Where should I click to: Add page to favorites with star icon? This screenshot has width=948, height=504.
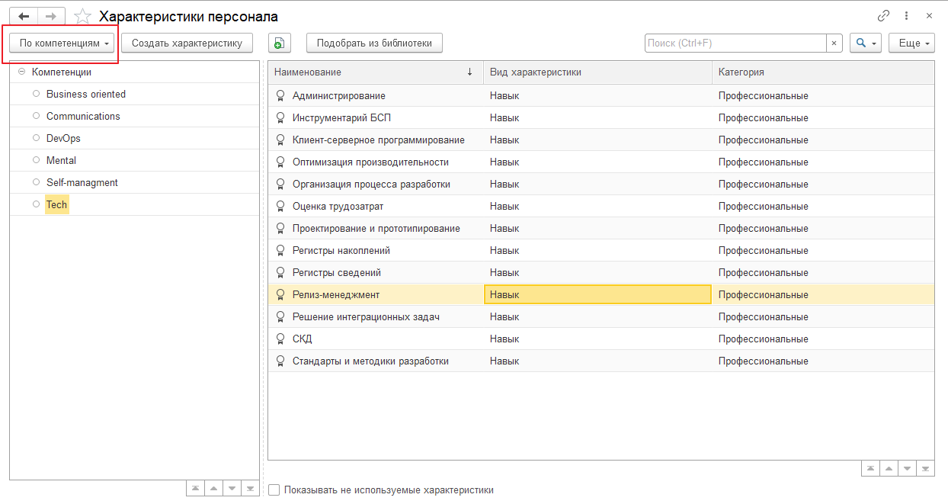tap(82, 16)
